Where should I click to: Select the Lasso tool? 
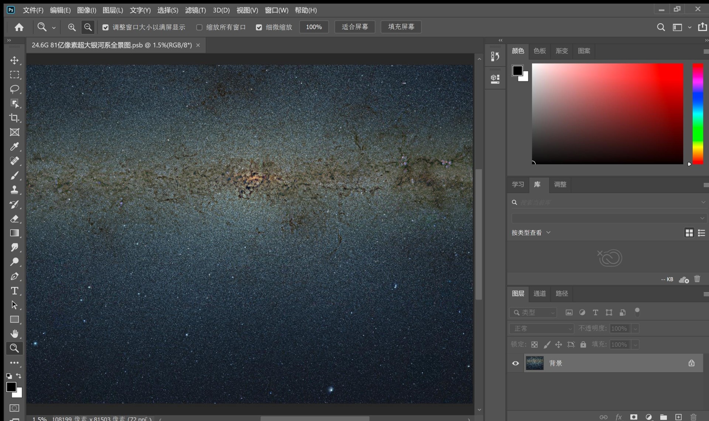tap(14, 89)
